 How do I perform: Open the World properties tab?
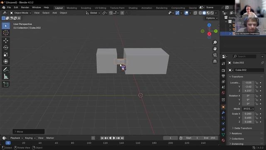pyautogui.click(x=223, y=93)
